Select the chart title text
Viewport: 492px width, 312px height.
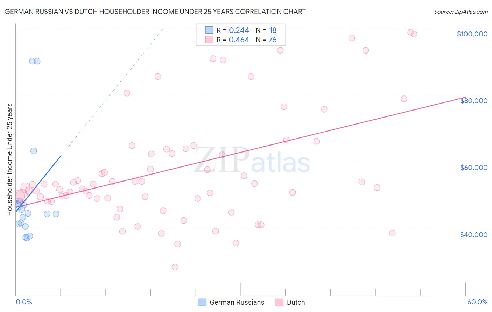[x=155, y=12]
